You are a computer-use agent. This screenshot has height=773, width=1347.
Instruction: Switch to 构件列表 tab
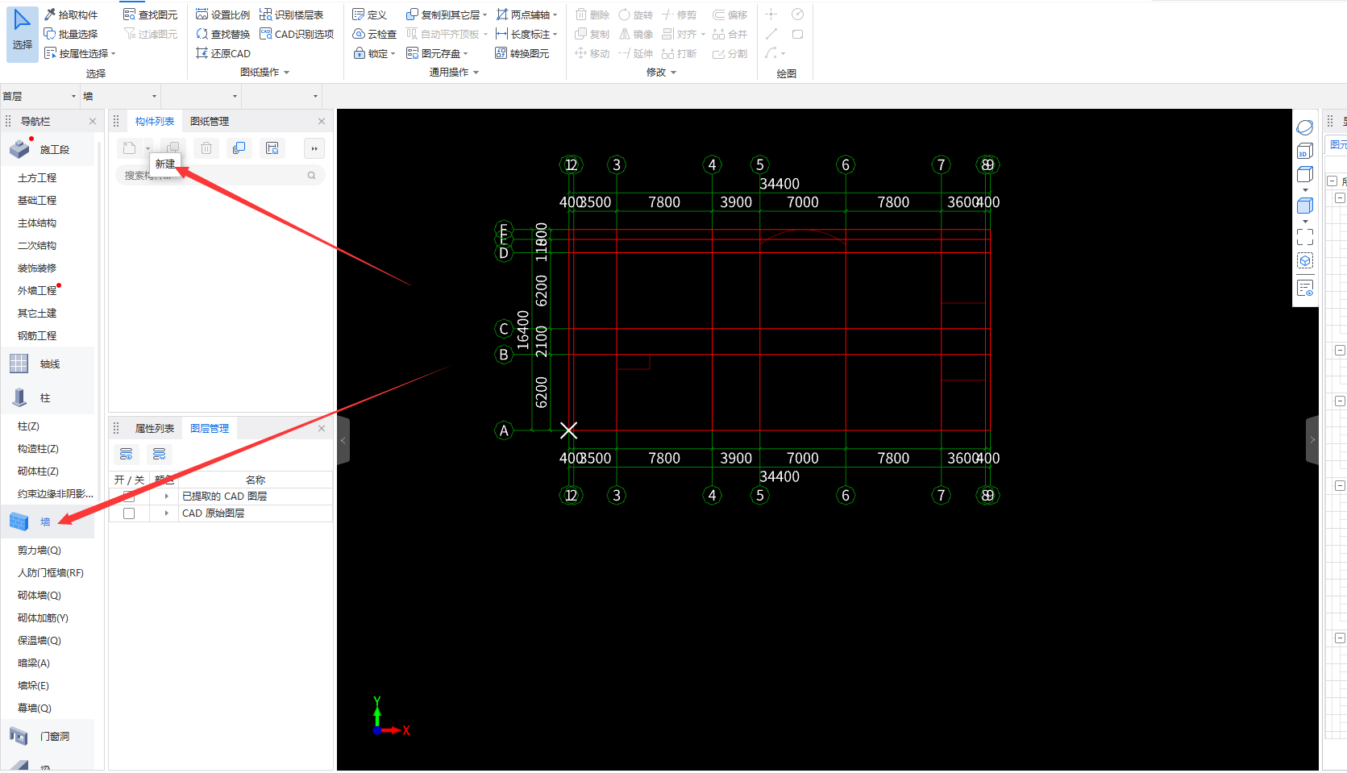(x=155, y=122)
